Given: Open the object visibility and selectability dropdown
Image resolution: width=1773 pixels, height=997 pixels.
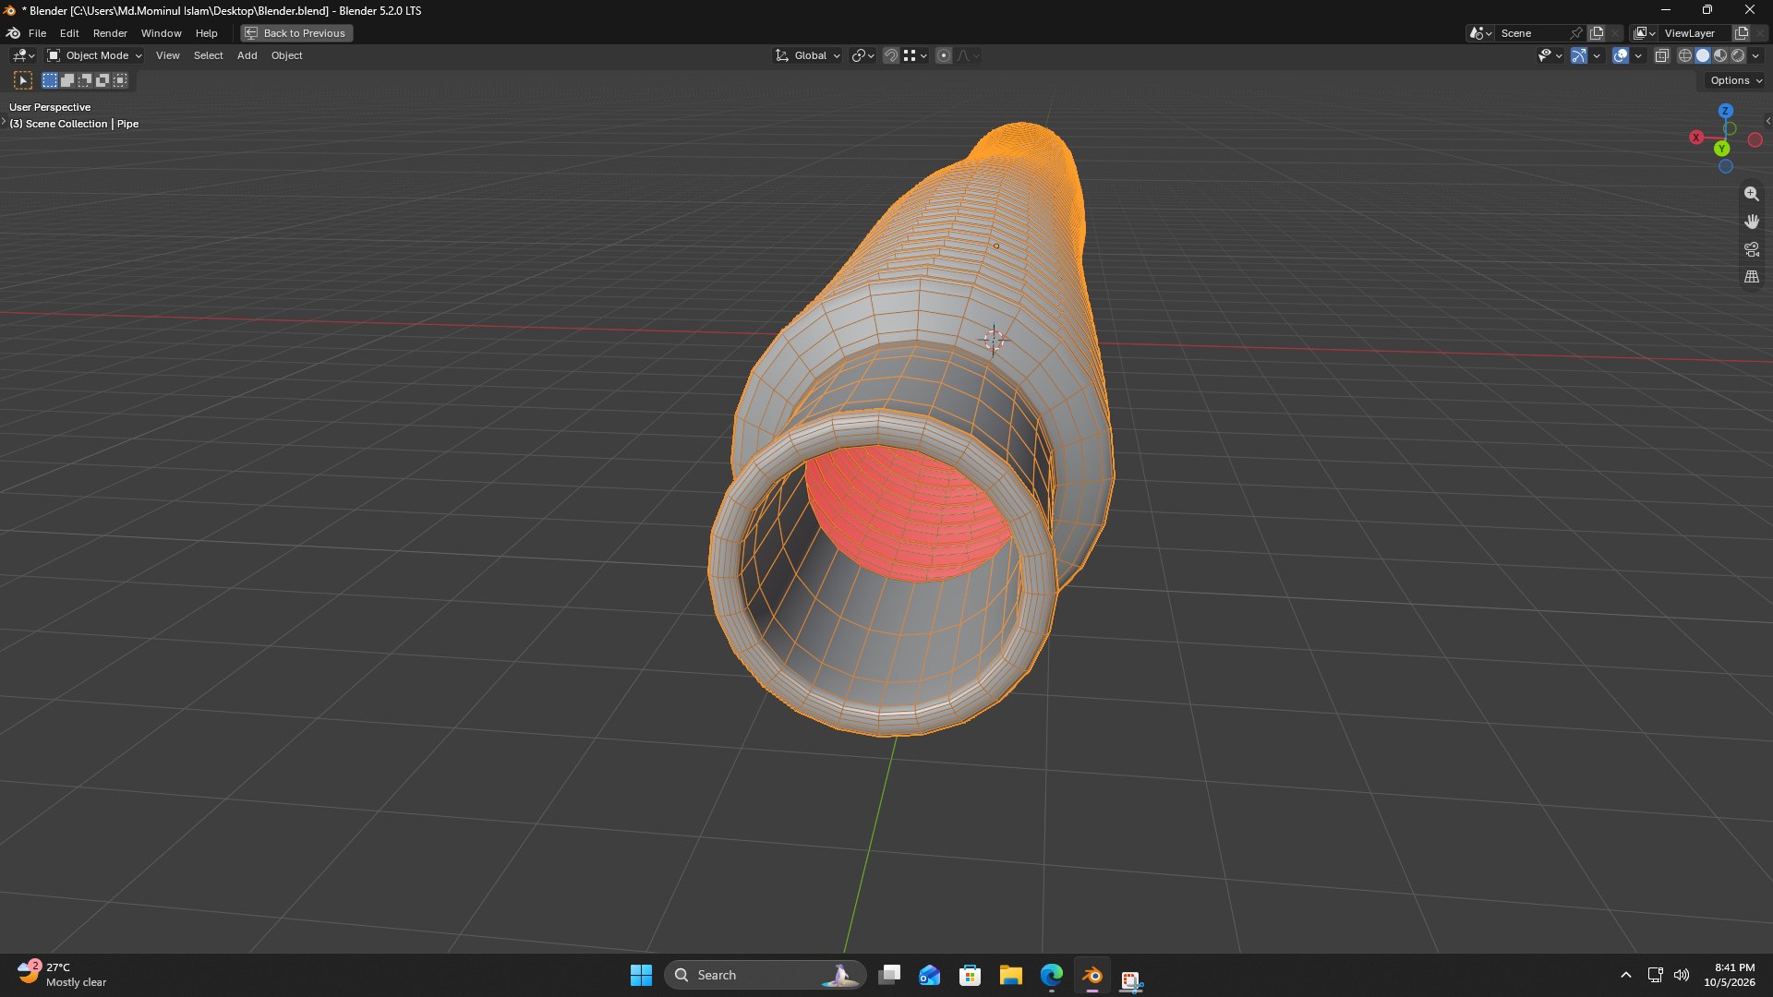Looking at the screenshot, I should coord(1550,55).
